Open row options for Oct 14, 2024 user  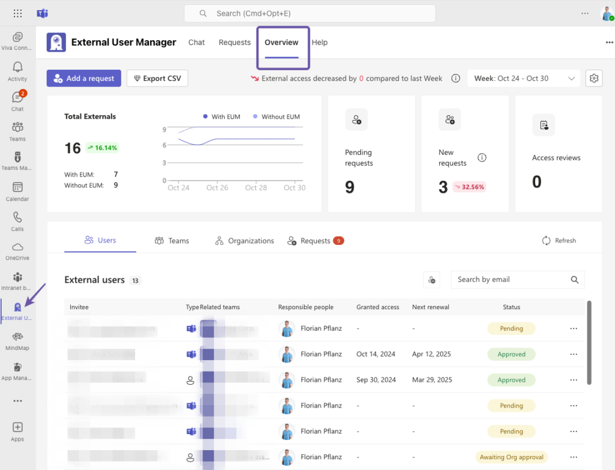[574, 354]
